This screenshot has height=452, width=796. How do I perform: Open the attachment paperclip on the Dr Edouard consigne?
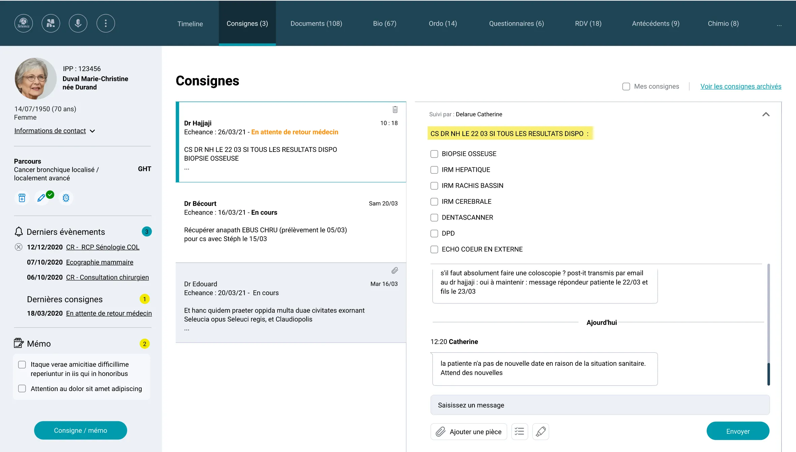[395, 270]
